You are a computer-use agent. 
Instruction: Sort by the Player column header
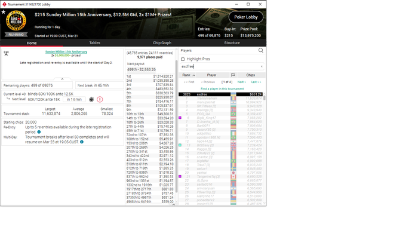pyautogui.click(x=211, y=75)
